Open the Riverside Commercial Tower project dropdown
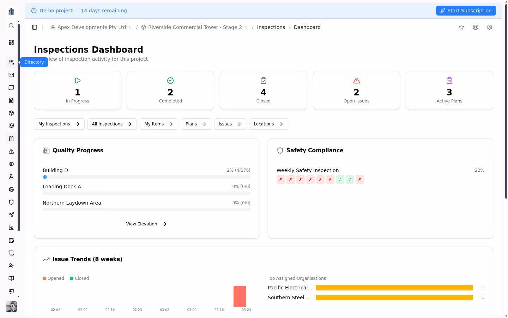 coord(246,27)
